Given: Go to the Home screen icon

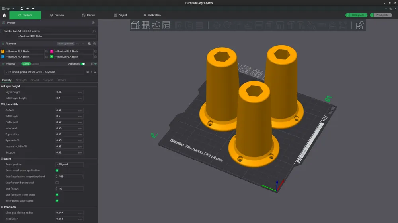Looking at the screenshot, I should [4, 15].
